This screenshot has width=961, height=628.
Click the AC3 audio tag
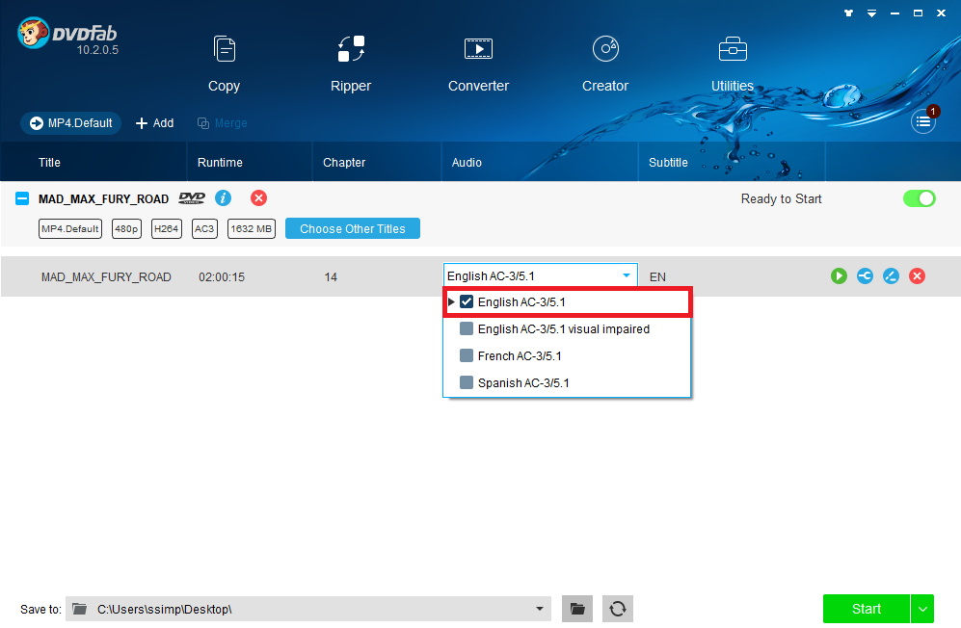(x=204, y=228)
